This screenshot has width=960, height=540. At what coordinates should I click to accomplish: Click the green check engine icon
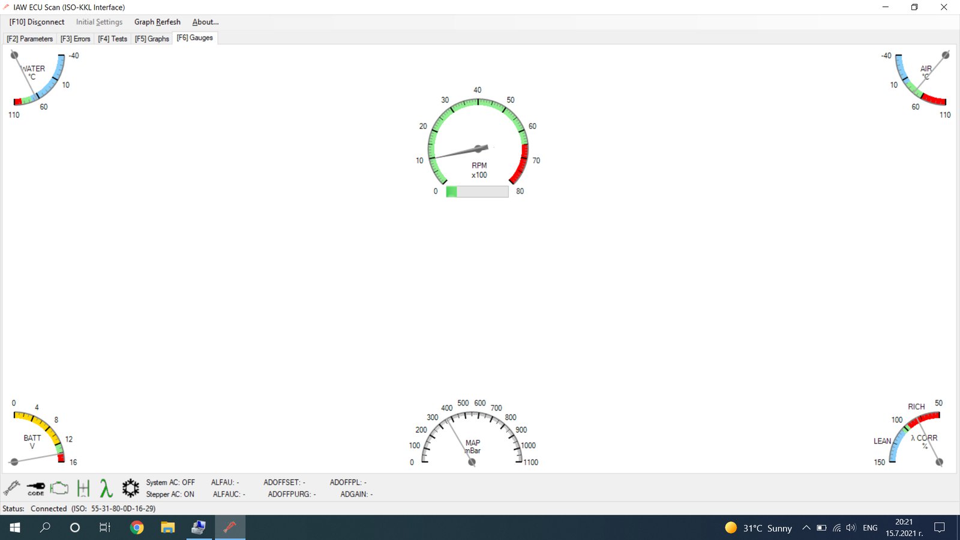pos(59,488)
